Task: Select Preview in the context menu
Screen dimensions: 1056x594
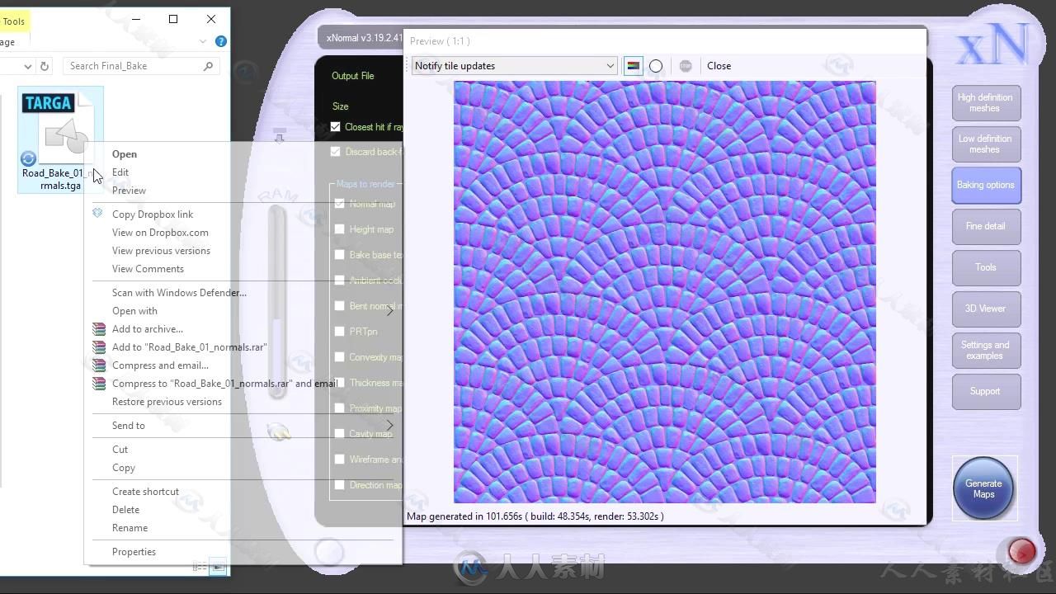Action: tap(129, 191)
